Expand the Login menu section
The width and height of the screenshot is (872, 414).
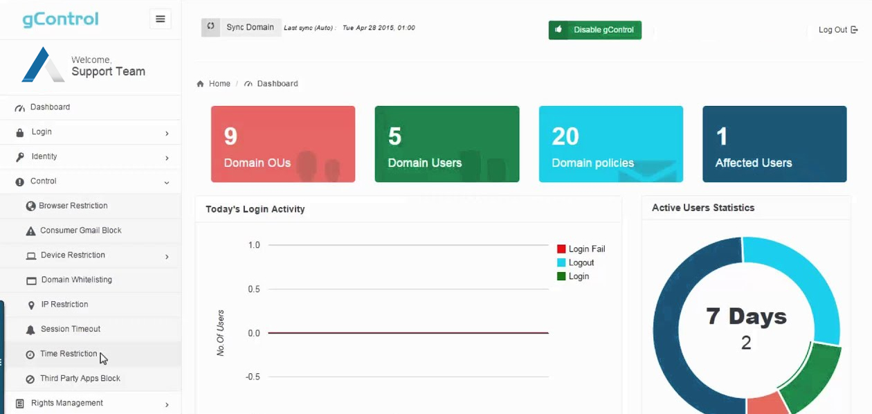pos(42,132)
